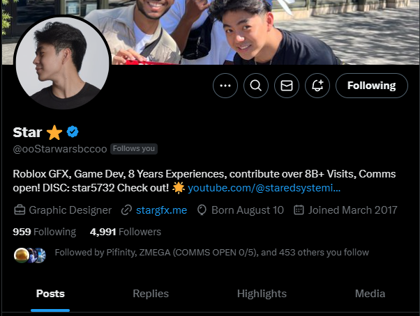Open the Followed by Pifinity, ZMEGA list
Viewport: 420px width, 316px height.
pos(211,253)
